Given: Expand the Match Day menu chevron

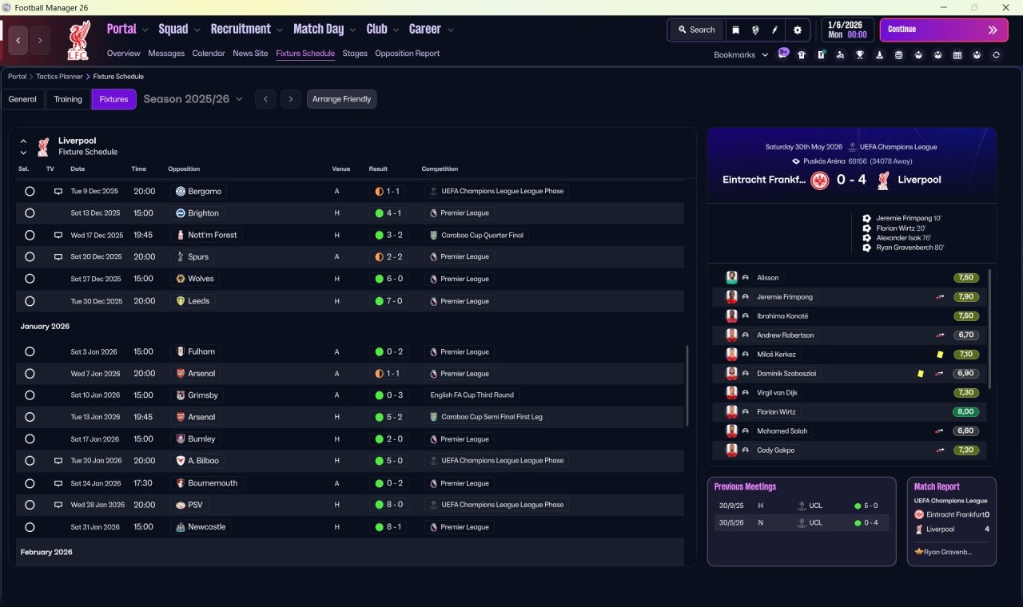Looking at the screenshot, I should pos(353,30).
